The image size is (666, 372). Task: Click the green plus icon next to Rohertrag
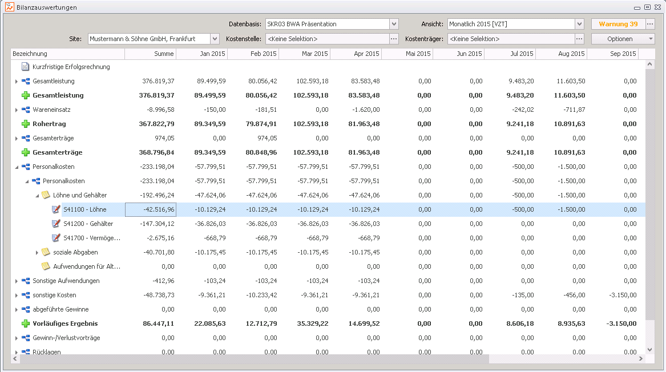coord(25,124)
